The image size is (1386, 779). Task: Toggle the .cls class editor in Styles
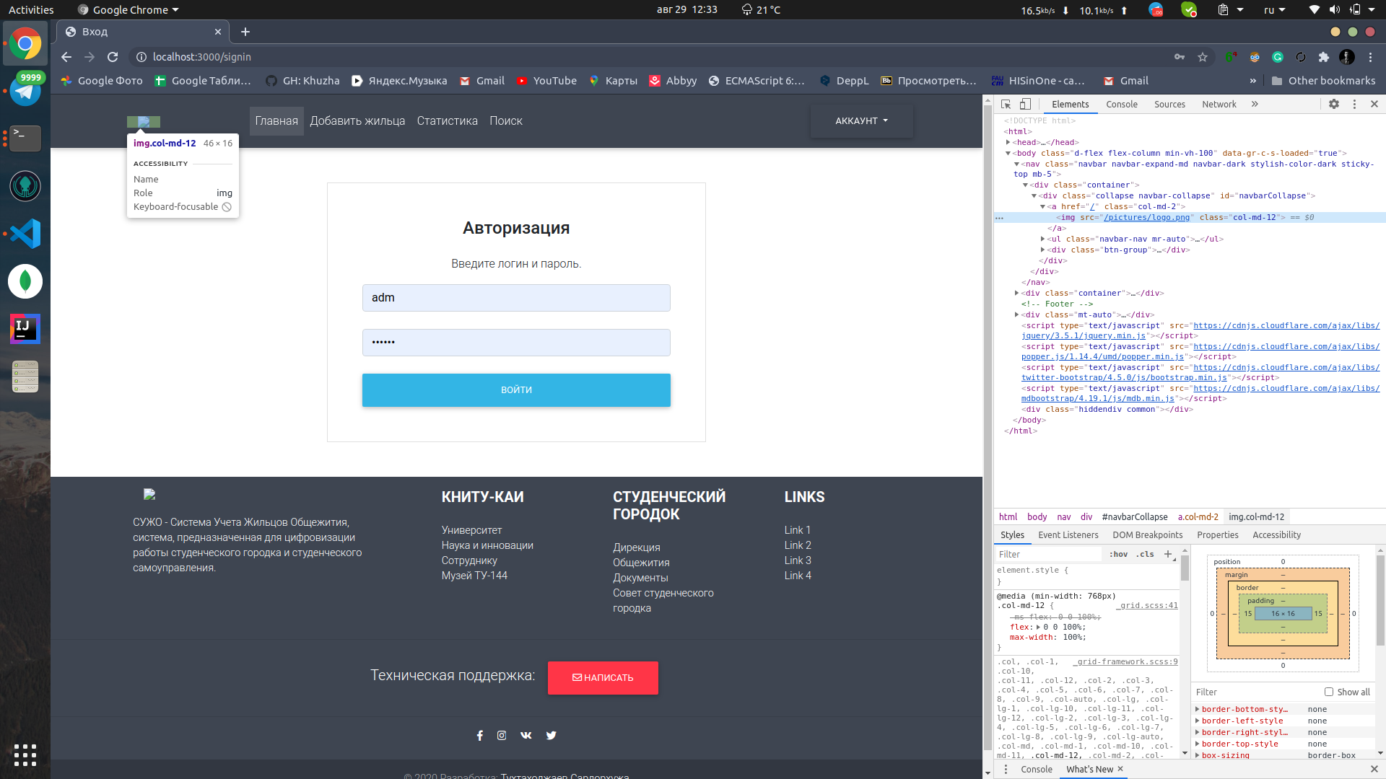click(x=1145, y=554)
